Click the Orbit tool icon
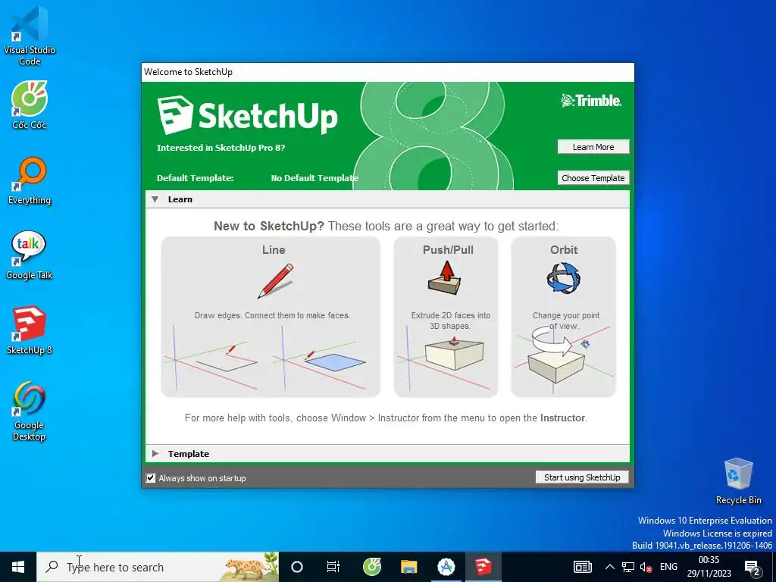This screenshot has width=776, height=582. [564, 278]
